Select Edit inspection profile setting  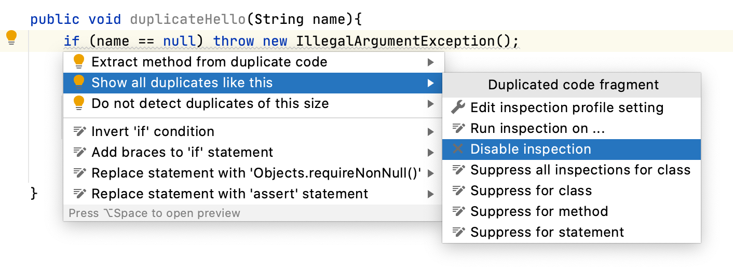567,107
